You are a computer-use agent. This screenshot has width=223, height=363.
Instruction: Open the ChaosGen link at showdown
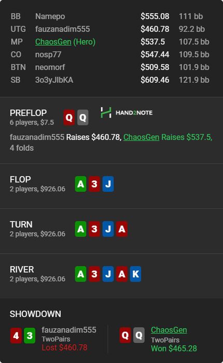coord(169,330)
